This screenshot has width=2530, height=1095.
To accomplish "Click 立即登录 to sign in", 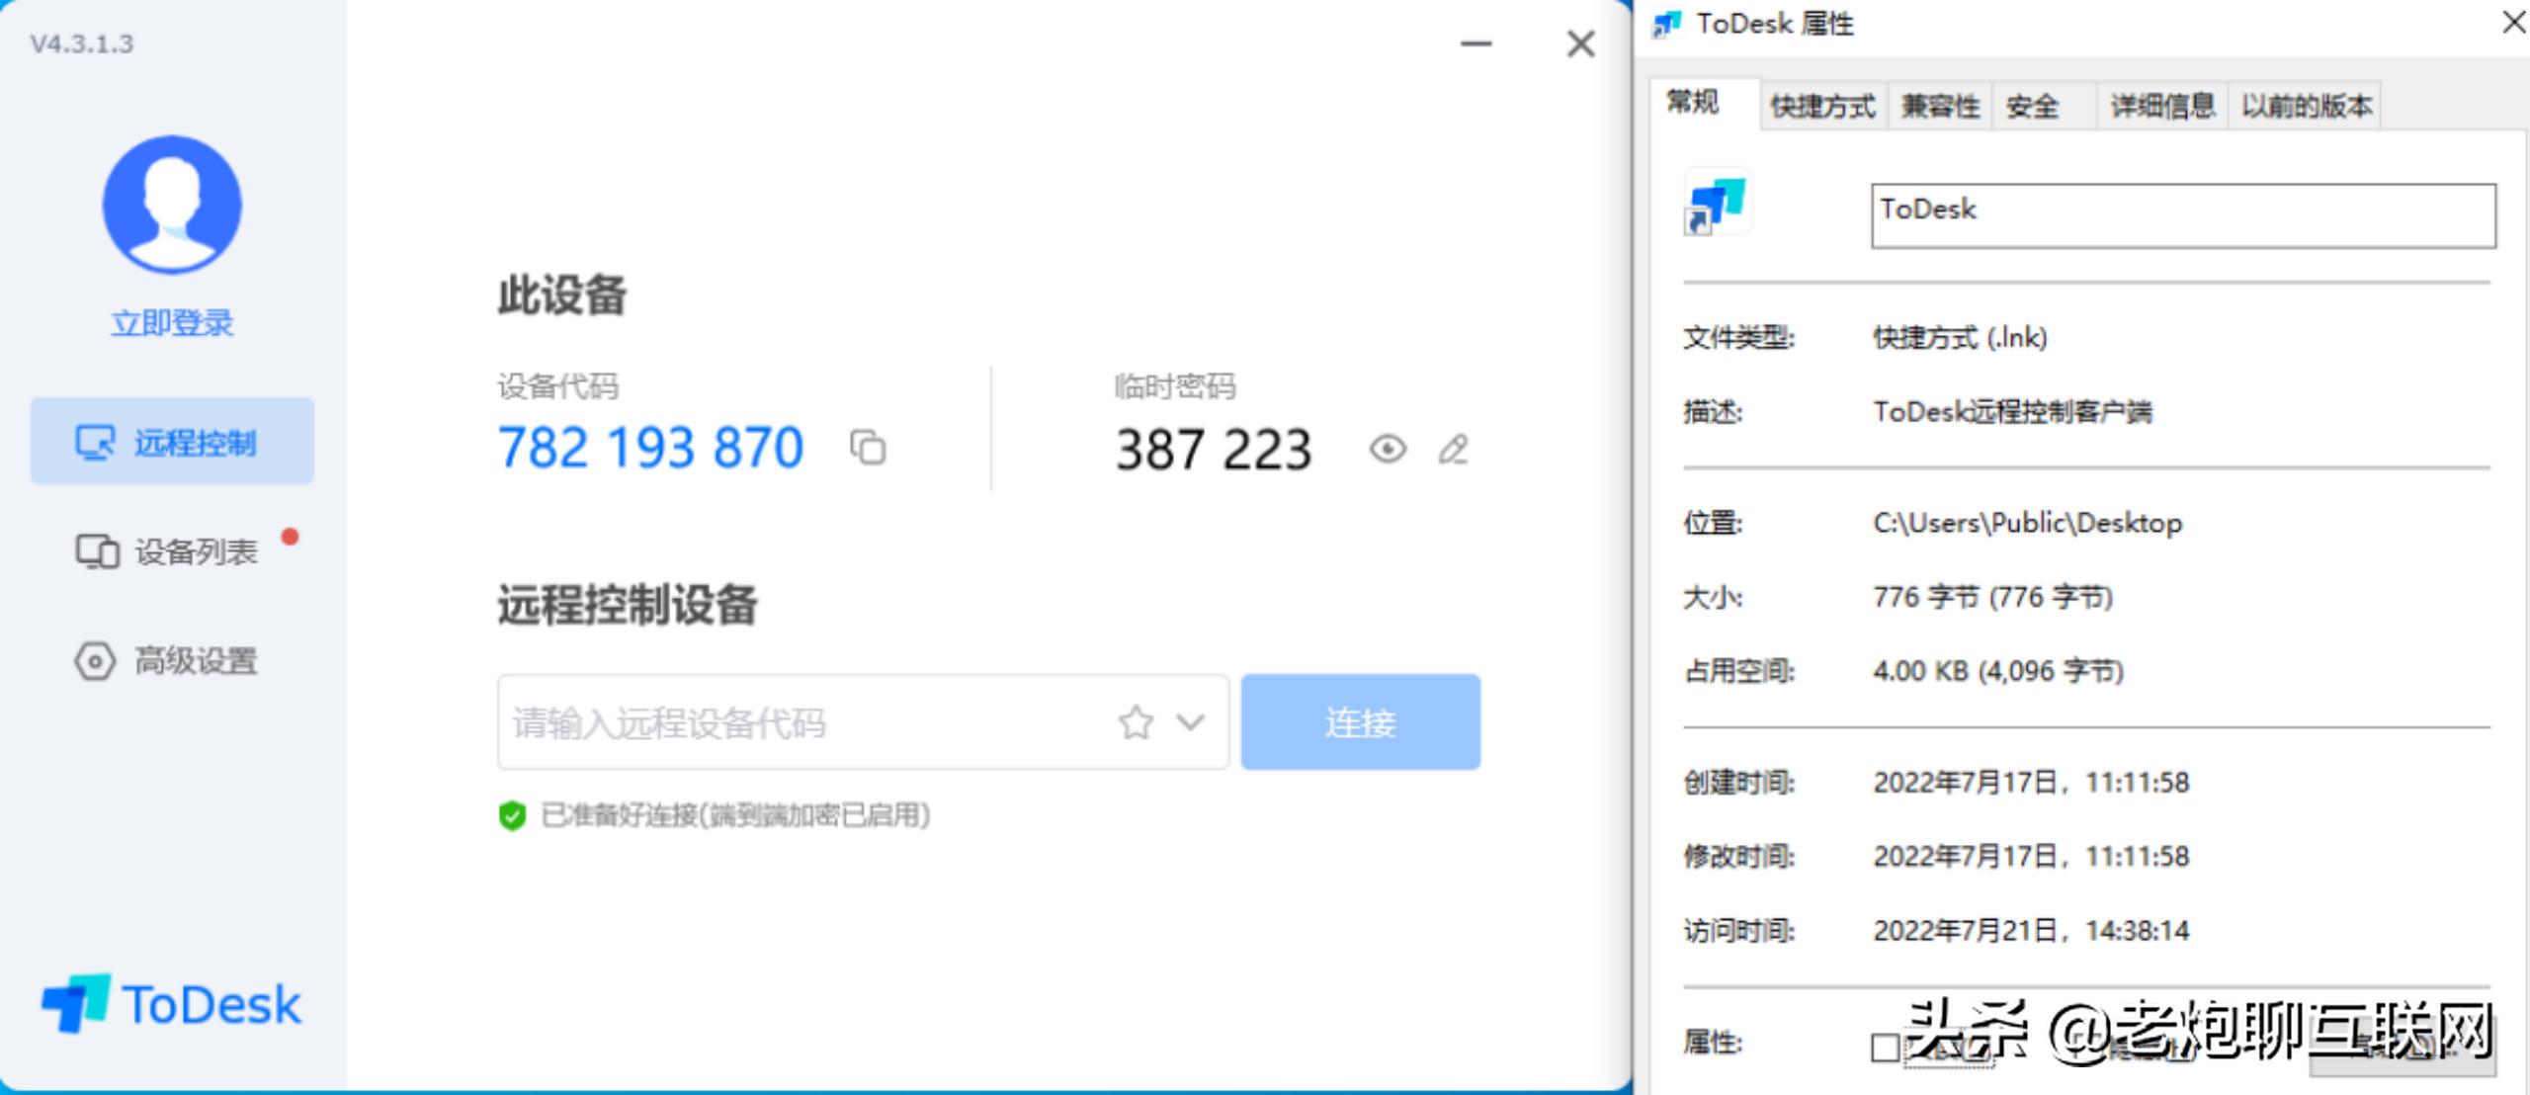I will click(171, 321).
